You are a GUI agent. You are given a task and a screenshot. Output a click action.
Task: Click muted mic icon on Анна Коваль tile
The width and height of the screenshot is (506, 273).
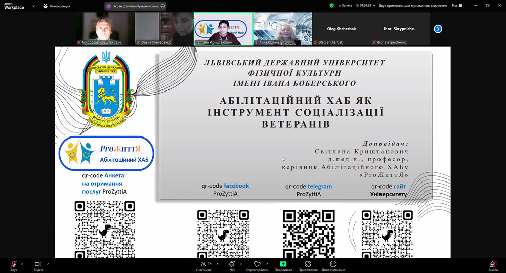(256, 42)
